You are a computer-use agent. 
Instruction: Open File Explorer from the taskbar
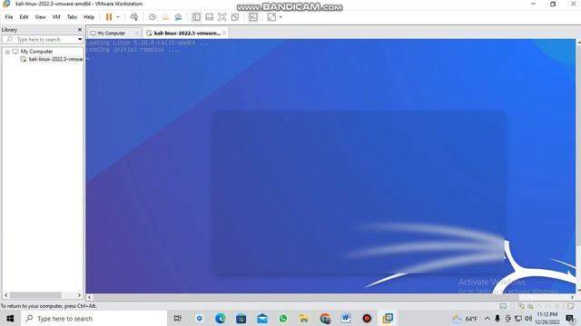(x=304, y=318)
